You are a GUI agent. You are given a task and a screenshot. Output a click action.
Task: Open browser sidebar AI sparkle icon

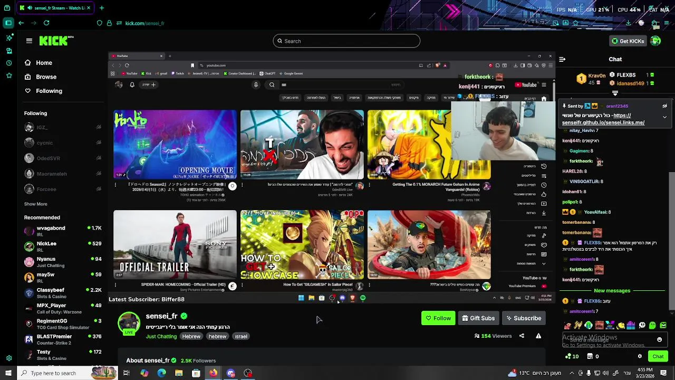[8, 38]
